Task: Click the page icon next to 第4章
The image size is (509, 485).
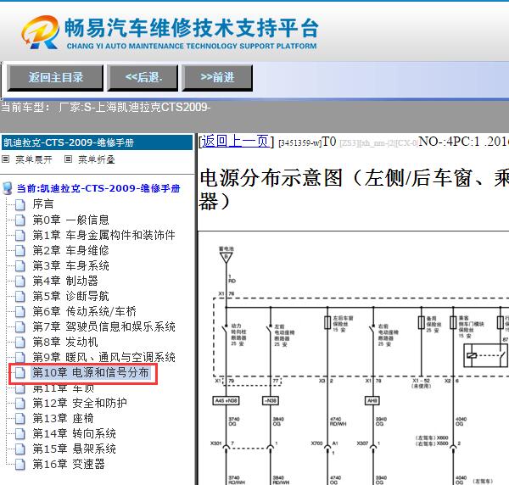Action: (20, 281)
